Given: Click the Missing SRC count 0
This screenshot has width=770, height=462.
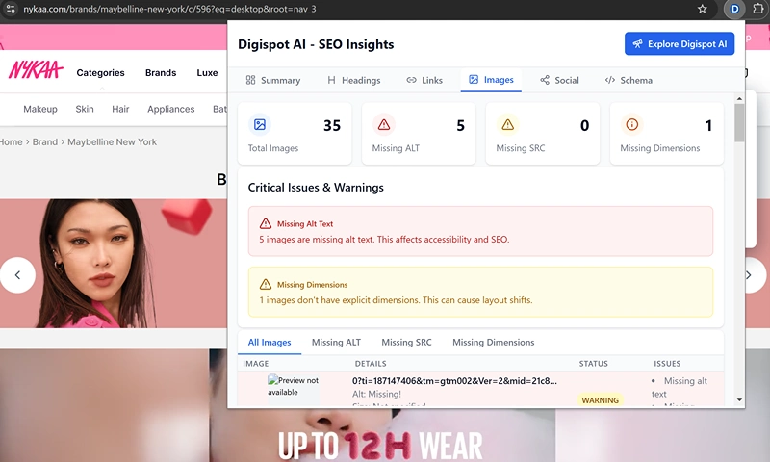Looking at the screenshot, I should (x=584, y=126).
